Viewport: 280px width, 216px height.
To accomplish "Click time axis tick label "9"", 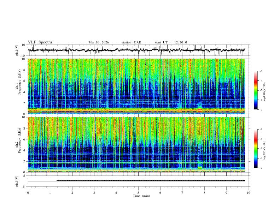I will [x=226, y=193].
